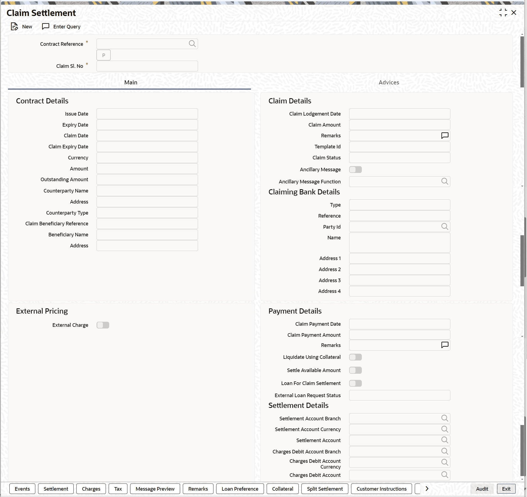
Task: Click the Enter Query toolbar label
Action: [67, 27]
